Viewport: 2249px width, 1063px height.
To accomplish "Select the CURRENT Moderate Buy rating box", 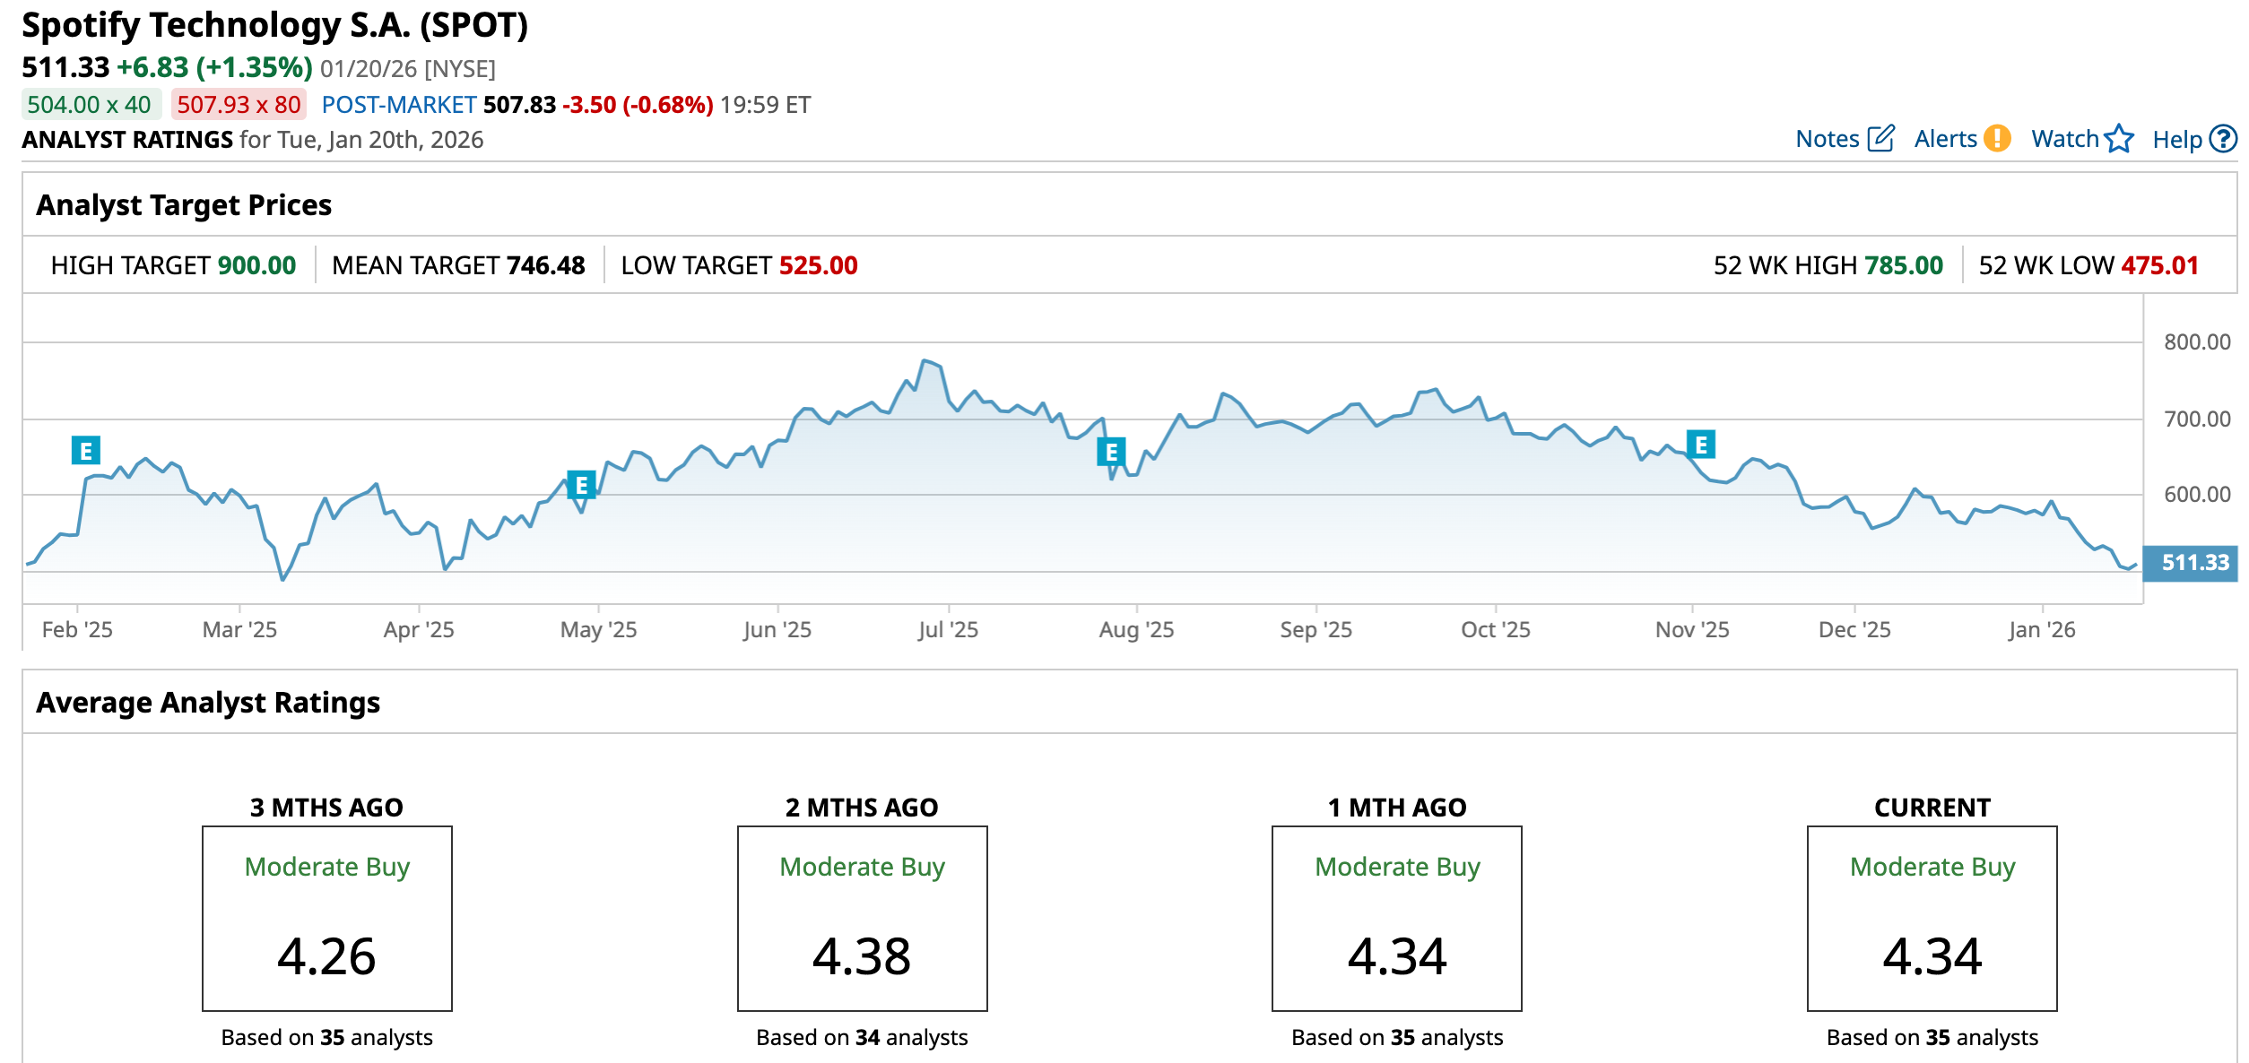I will (x=1932, y=918).
